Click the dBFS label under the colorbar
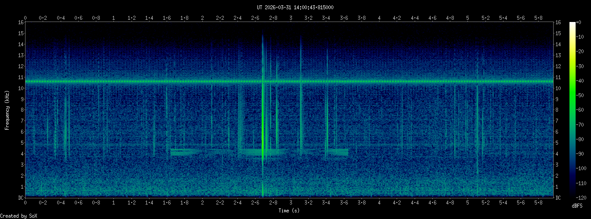The width and height of the screenshot is (591, 219). point(577,205)
